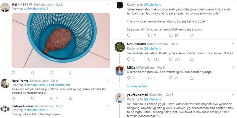Open Nurul Yahya's profile avatar
The width and height of the screenshot is (237, 118).
(x=5, y=83)
